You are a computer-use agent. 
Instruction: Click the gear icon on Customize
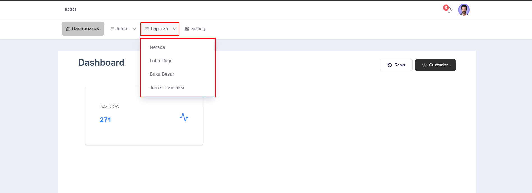pyautogui.click(x=424, y=65)
